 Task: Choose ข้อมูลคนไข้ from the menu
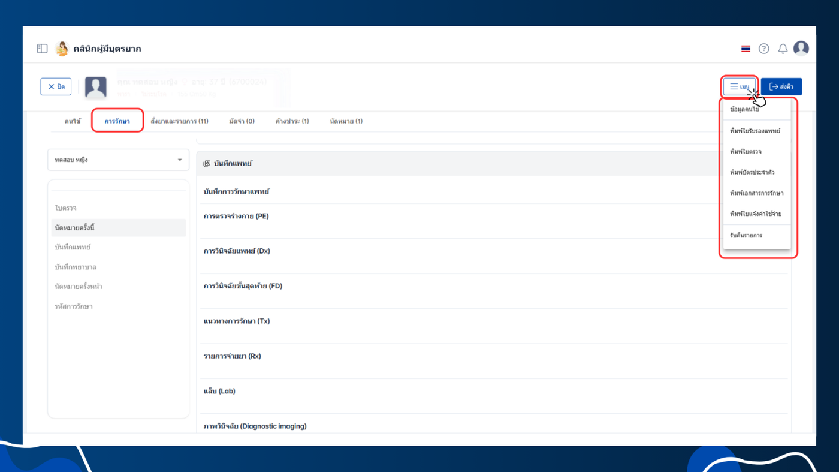pos(757,110)
